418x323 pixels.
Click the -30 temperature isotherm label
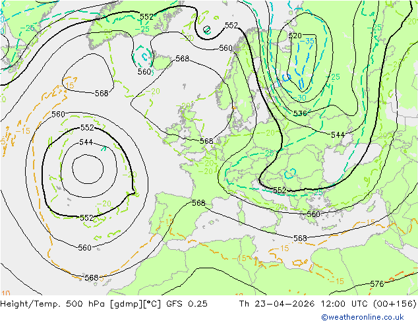tap(299, 98)
